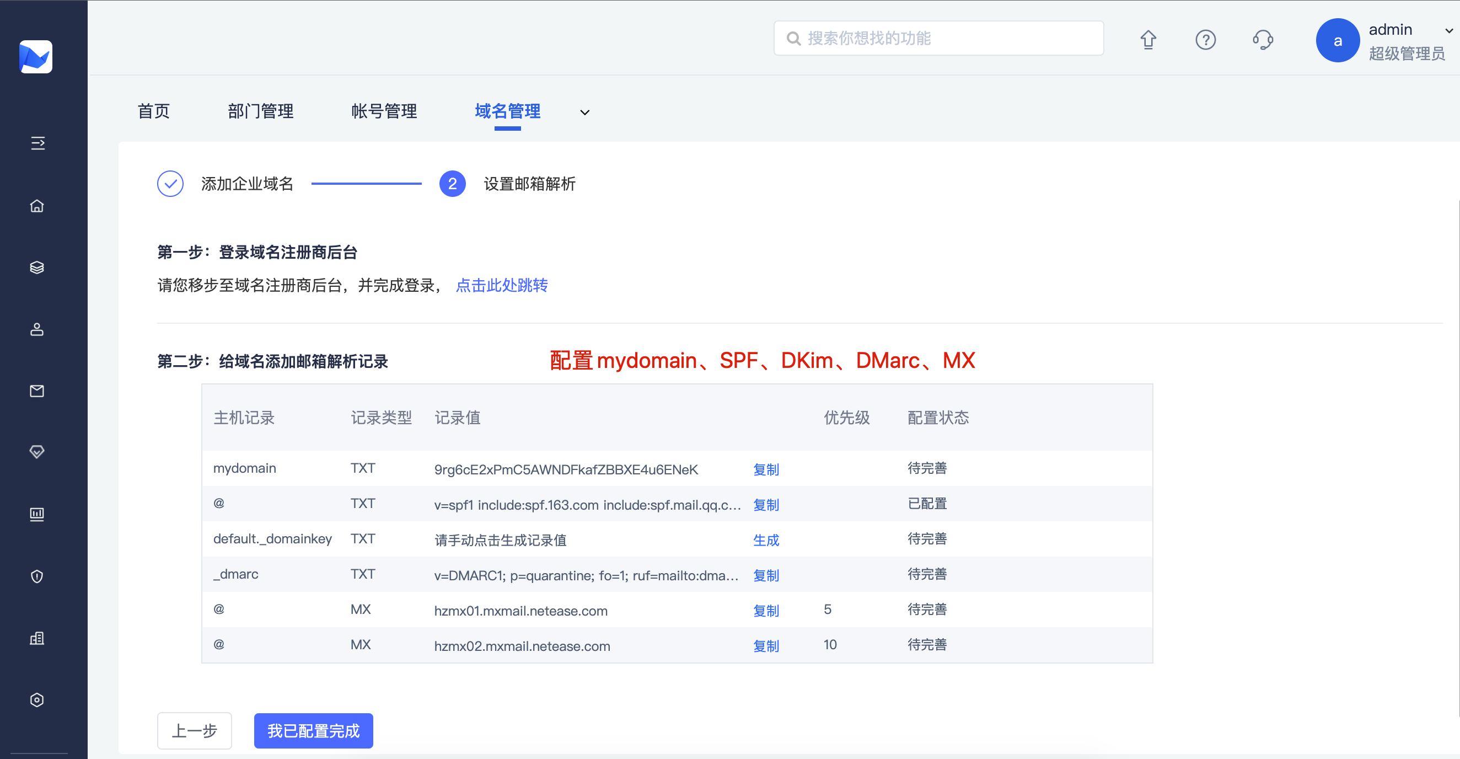This screenshot has height=759, width=1460.
Task: Expand the admin account dropdown arrow
Action: coord(1448,30)
